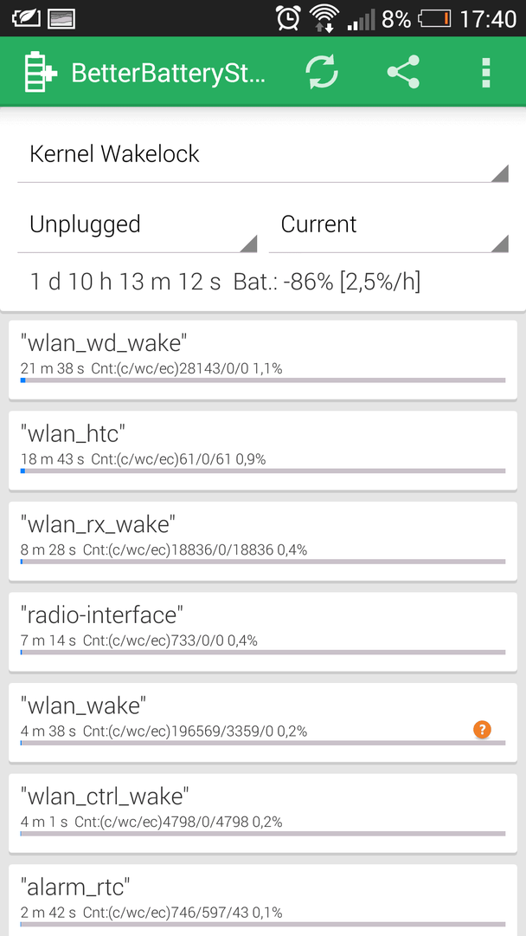Image resolution: width=526 pixels, height=936 pixels.
Task: Tap the "alarm_rtc" list item
Action: coord(263,900)
